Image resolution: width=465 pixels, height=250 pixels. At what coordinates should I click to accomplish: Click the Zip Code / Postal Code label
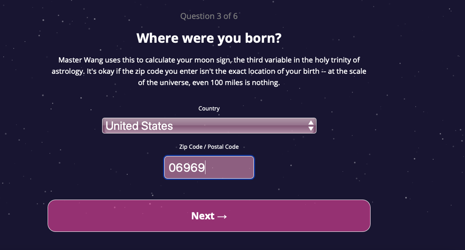pos(209,147)
